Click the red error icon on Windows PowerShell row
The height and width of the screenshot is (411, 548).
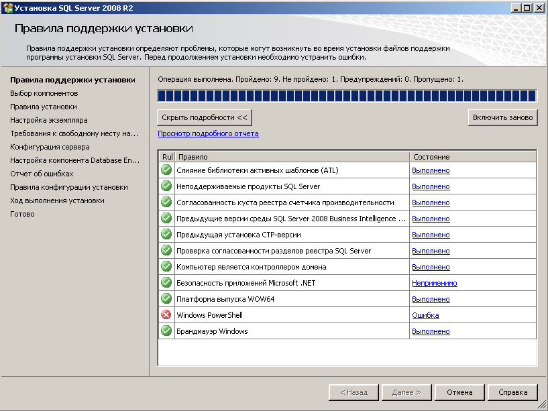tap(166, 314)
